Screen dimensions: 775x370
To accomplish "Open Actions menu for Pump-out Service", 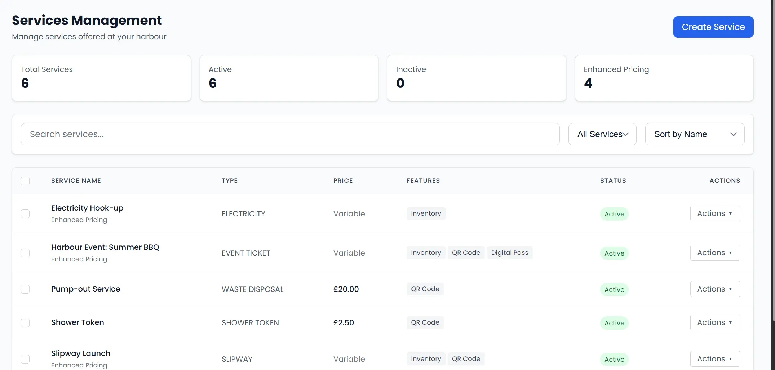I will (x=715, y=289).
